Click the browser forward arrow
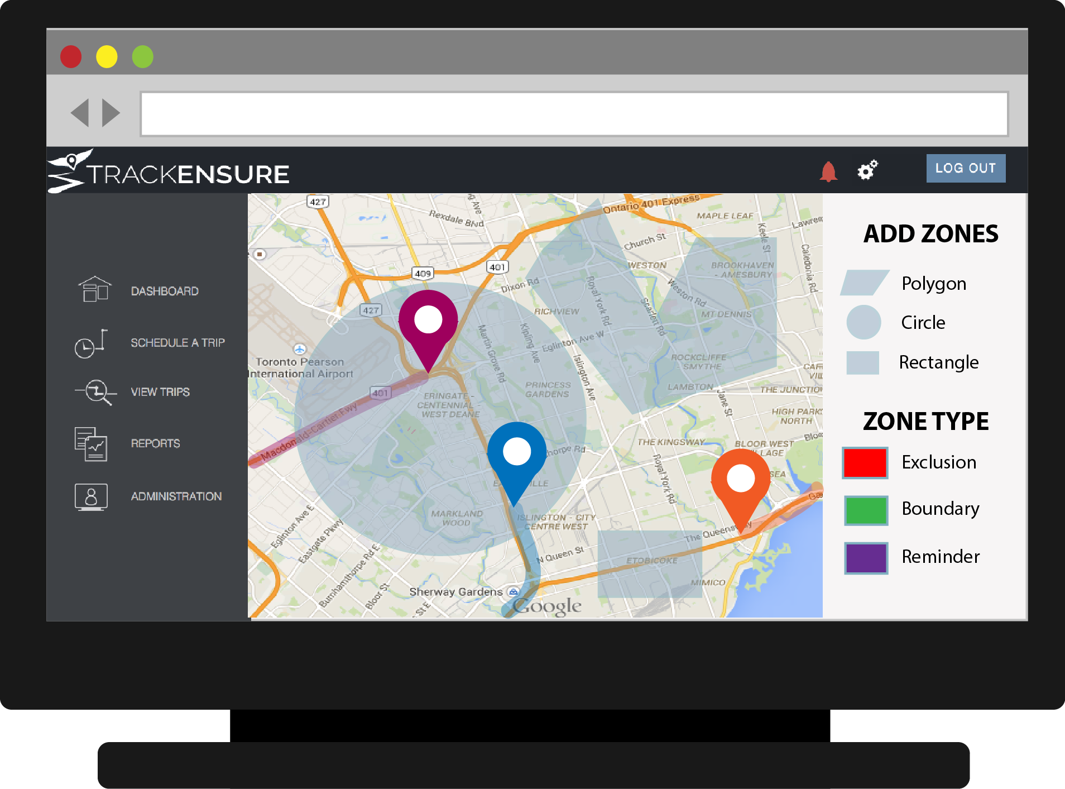This screenshot has height=789, width=1065. pyautogui.click(x=111, y=113)
